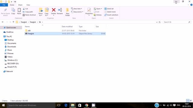Cut the selected item
Image resolution: width=193 pixels, height=108 pixels.
pos(25,9)
